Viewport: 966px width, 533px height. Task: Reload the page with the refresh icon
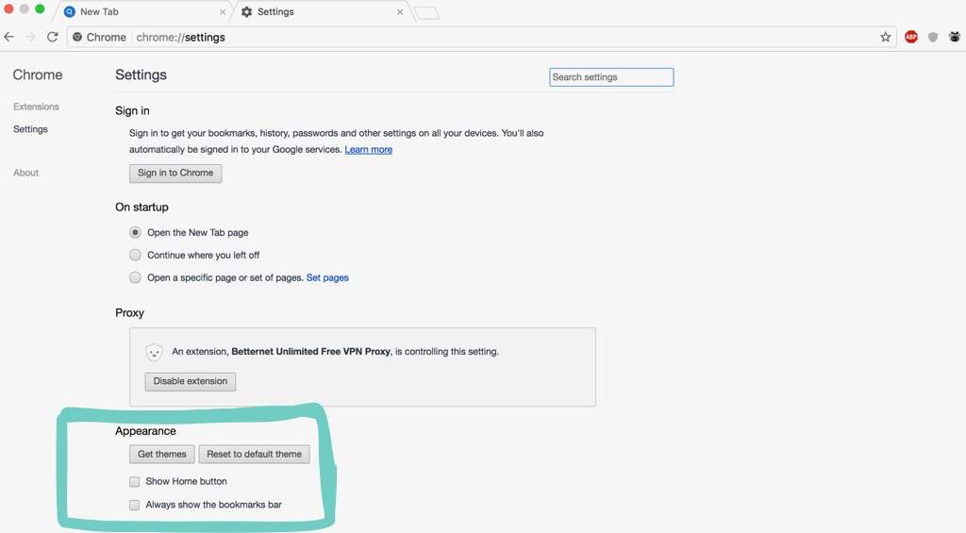(x=53, y=37)
